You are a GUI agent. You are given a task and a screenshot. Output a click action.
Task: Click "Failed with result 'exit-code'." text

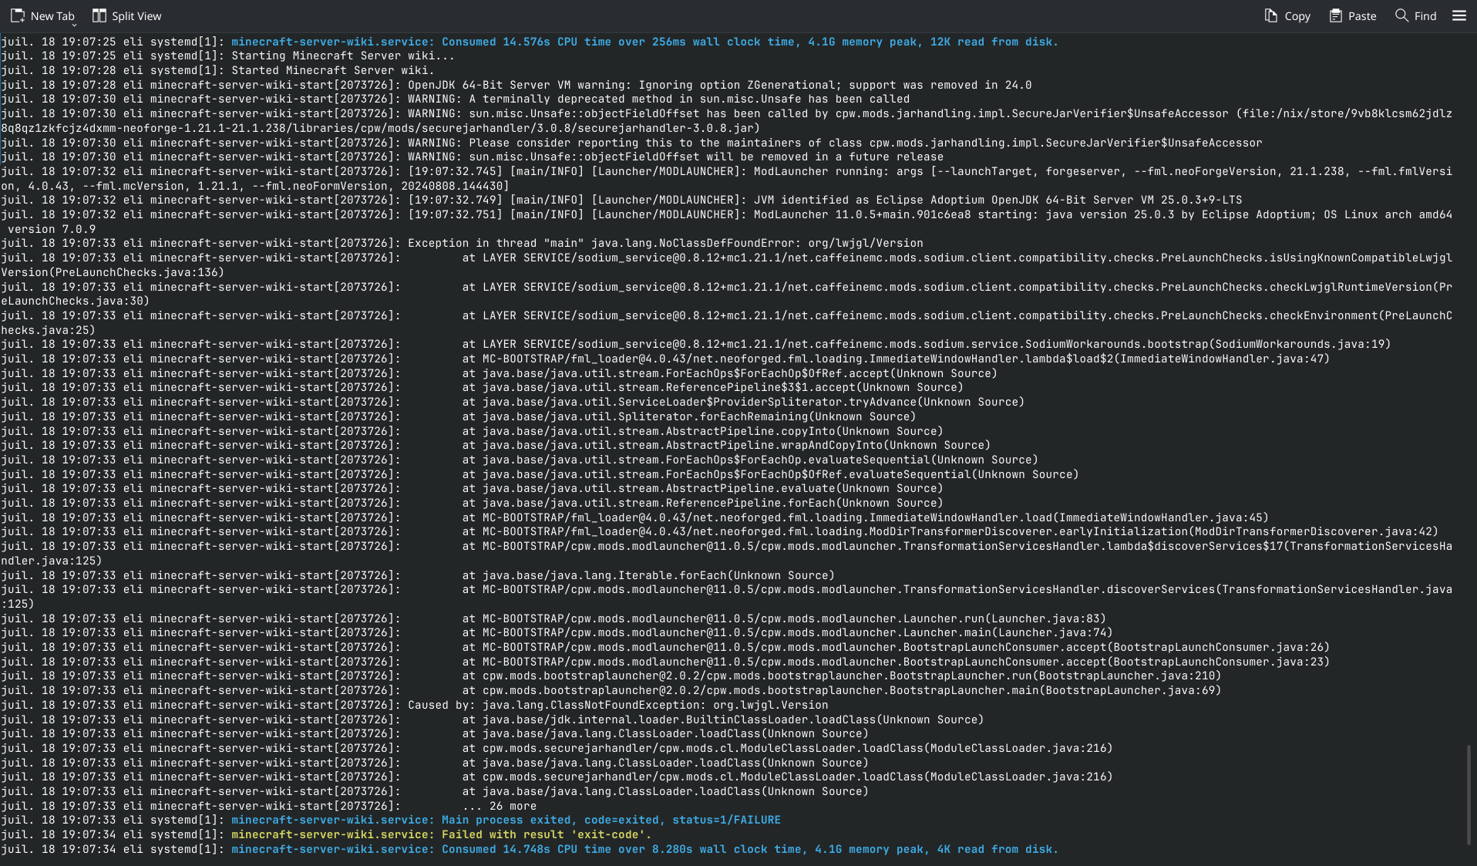tap(547, 834)
